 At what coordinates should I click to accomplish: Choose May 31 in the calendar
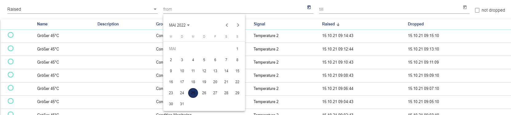point(182,104)
